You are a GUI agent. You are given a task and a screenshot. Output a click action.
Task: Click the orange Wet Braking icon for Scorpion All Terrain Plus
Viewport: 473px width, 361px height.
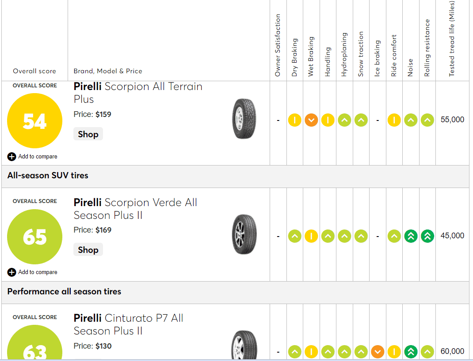pyautogui.click(x=311, y=120)
